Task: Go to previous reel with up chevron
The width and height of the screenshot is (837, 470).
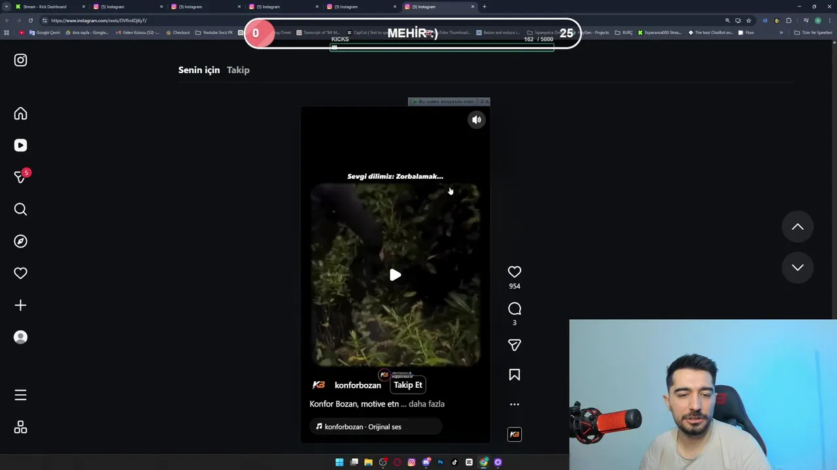Action: [798, 227]
